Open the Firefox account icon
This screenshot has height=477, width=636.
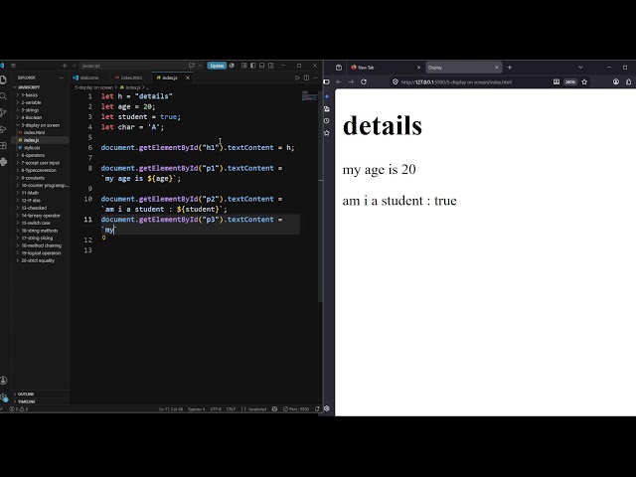tap(616, 81)
